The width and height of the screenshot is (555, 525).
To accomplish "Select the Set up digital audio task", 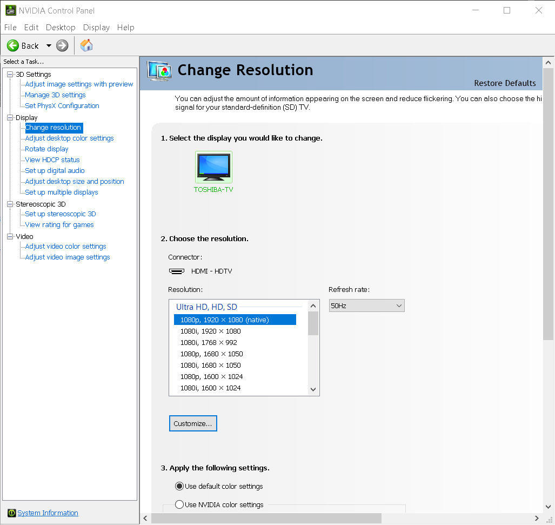I will (x=54, y=170).
